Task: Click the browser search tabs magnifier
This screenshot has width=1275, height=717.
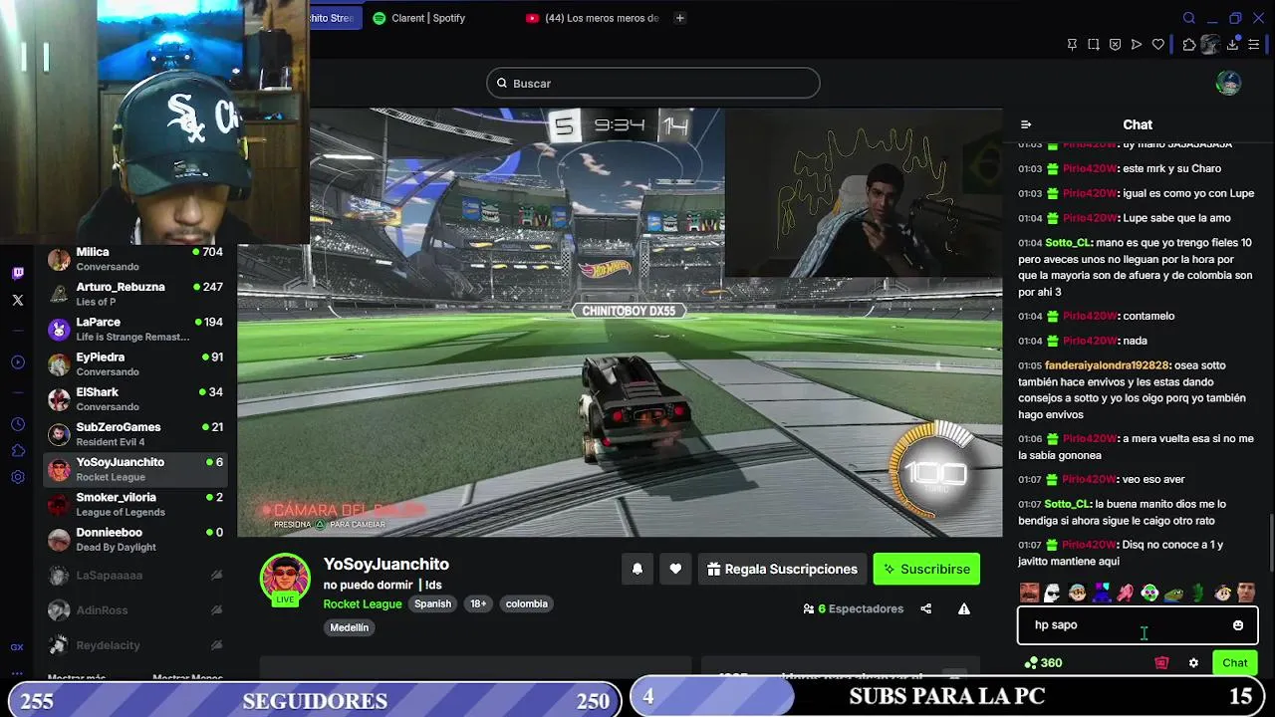Action: pyautogui.click(x=1188, y=18)
